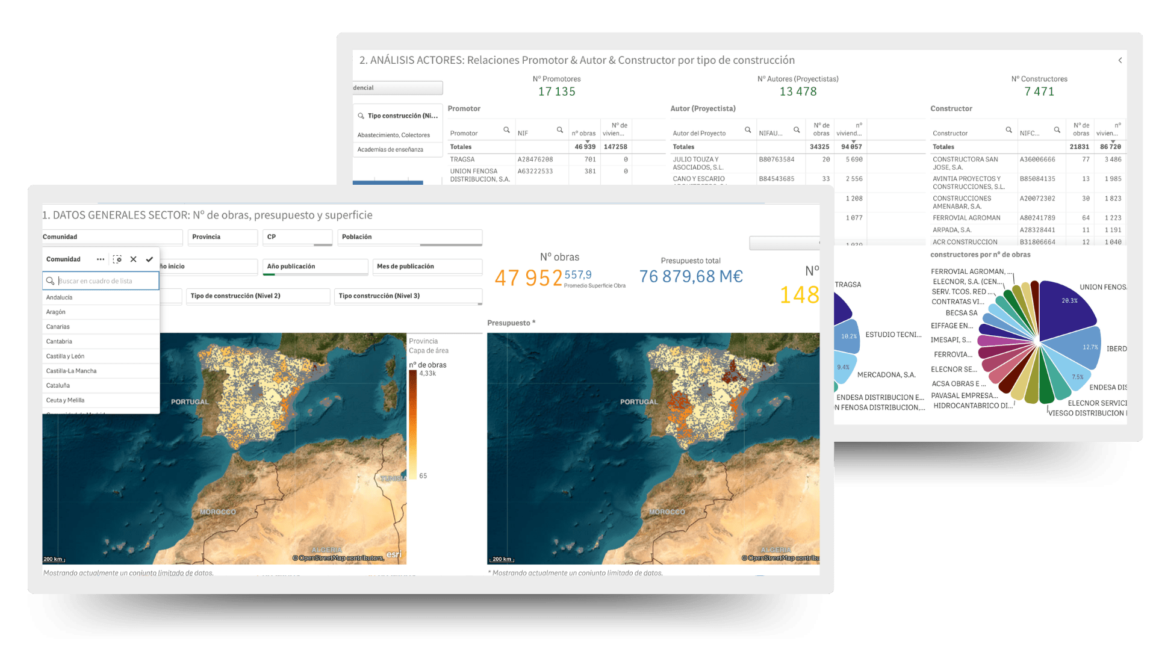Select Aragón in the Comunidad list
The width and height of the screenshot is (1156, 650).
pyautogui.click(x=101, y=312)
